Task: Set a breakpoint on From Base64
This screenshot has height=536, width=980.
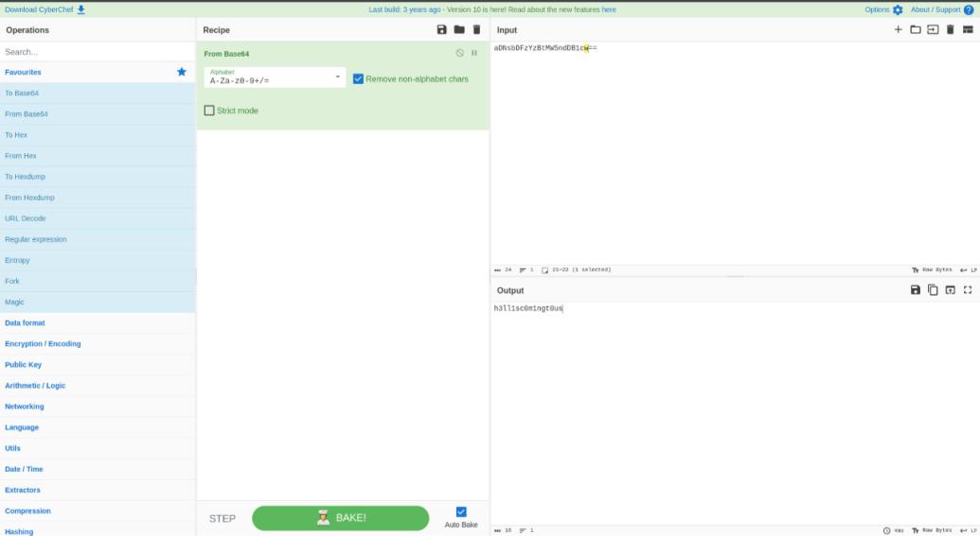Action: [474, 53]
